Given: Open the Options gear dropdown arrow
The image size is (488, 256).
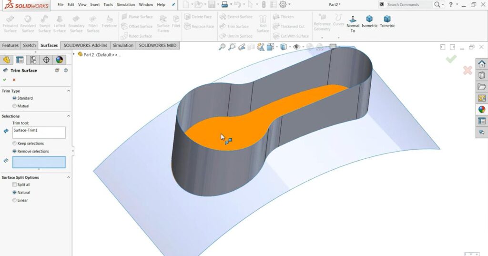Looking at the screenshot, I should coord(289,5).
